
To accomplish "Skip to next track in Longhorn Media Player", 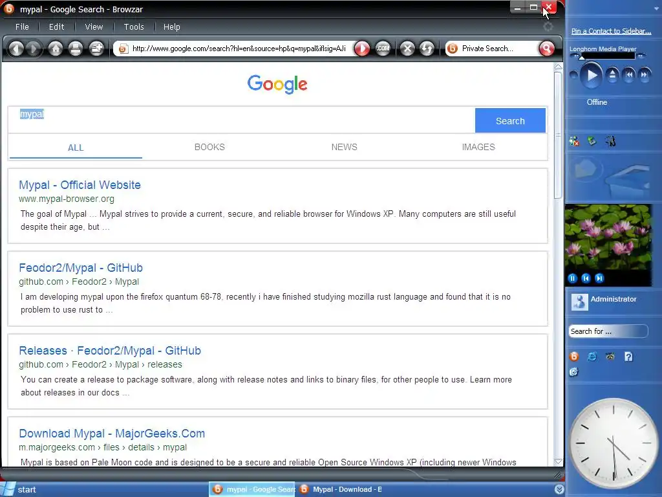I will [645, 75].
